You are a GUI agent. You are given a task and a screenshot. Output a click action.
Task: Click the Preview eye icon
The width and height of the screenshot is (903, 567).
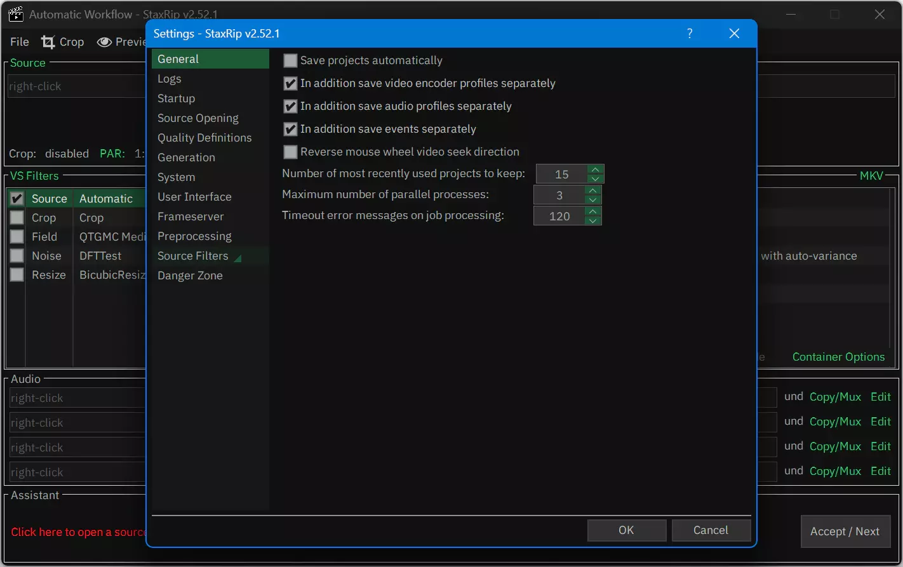tap(104, 42)
